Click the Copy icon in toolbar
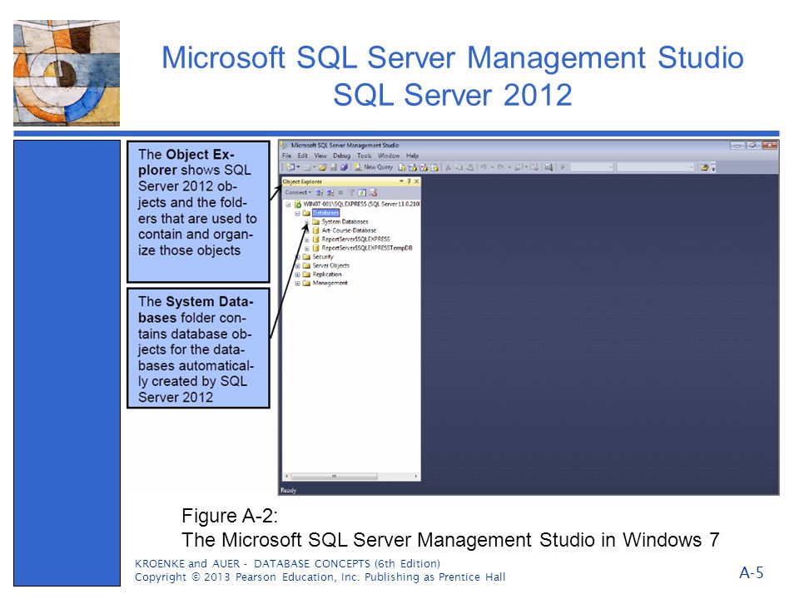799x599 pixels. point(459,167)
